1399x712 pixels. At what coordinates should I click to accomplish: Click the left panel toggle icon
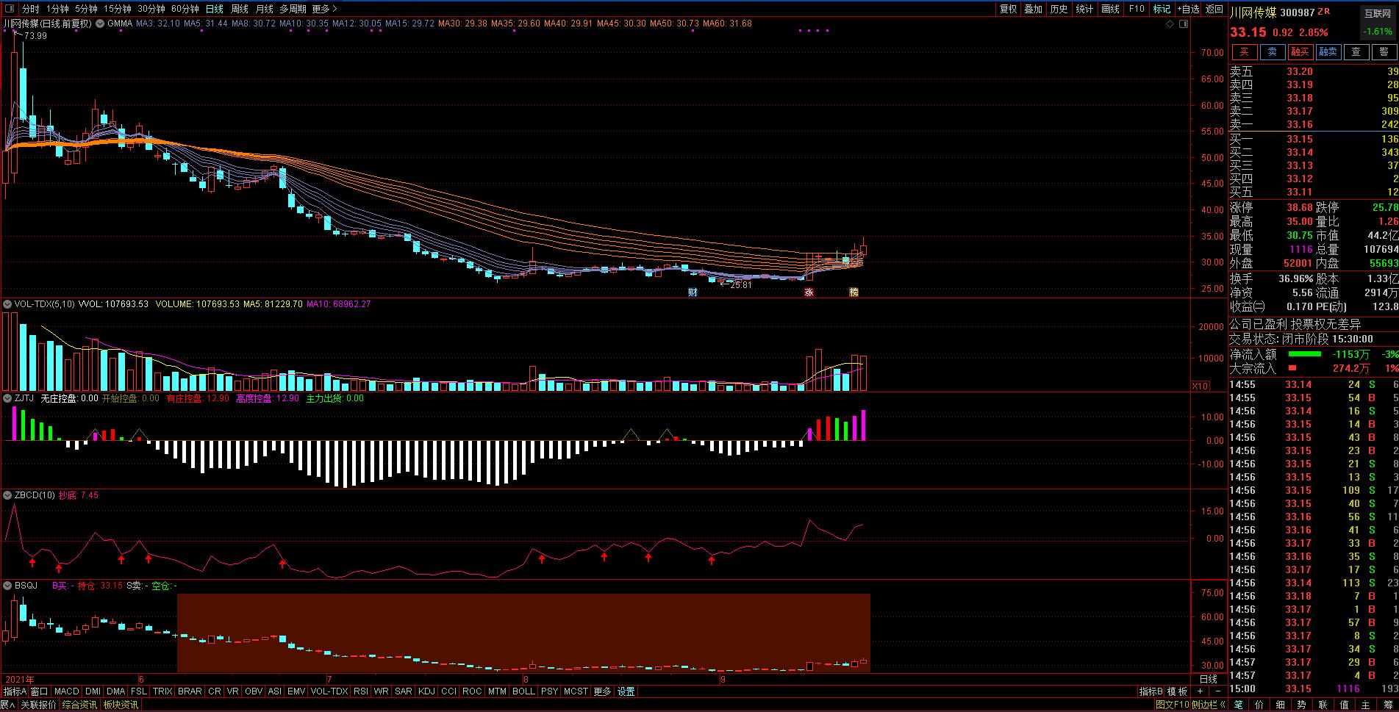click(9, 9)
